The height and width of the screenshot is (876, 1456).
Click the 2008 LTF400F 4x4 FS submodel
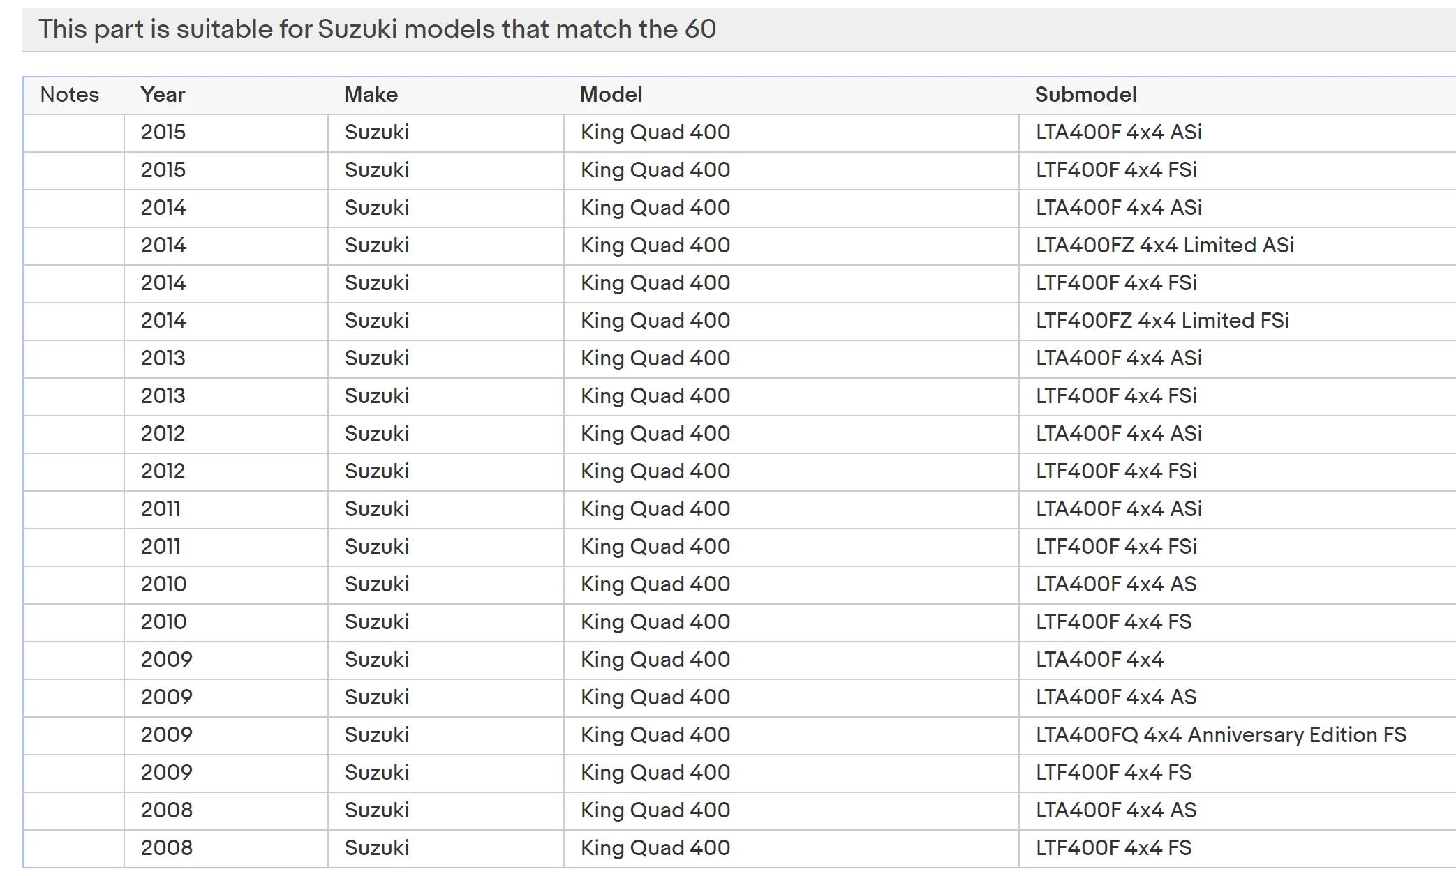[x=1113, y=848]
